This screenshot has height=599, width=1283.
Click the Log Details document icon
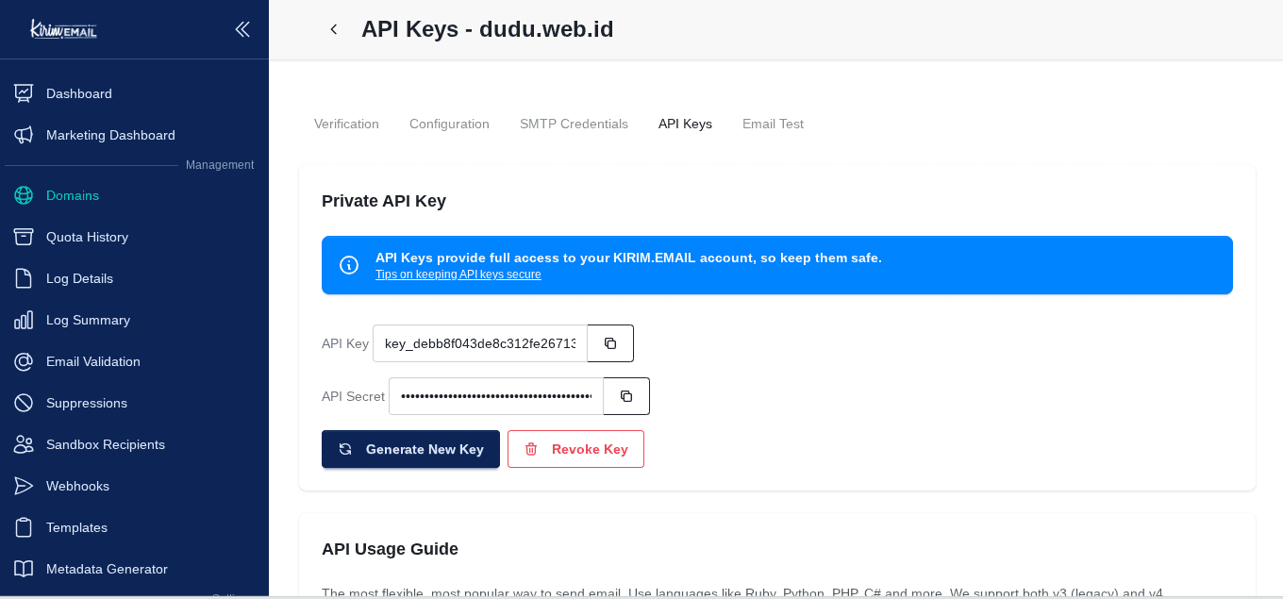tap(25, 278)
